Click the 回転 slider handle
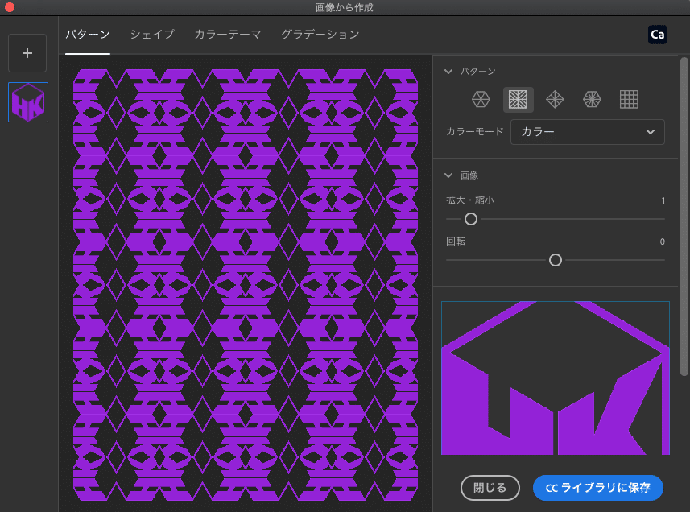 point(556,260)
